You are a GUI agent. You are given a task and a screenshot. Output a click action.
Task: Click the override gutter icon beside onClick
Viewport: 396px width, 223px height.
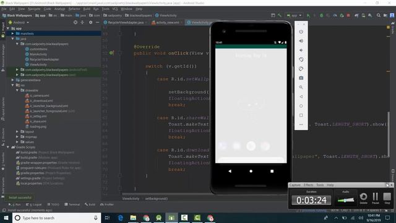[111, 53]
